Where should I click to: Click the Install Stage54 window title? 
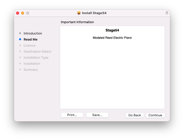[x=94, y=13]
